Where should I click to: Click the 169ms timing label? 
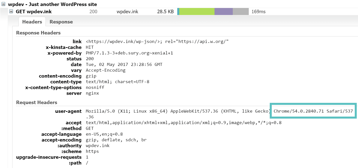pyautogui.click(x=258, y=11)
